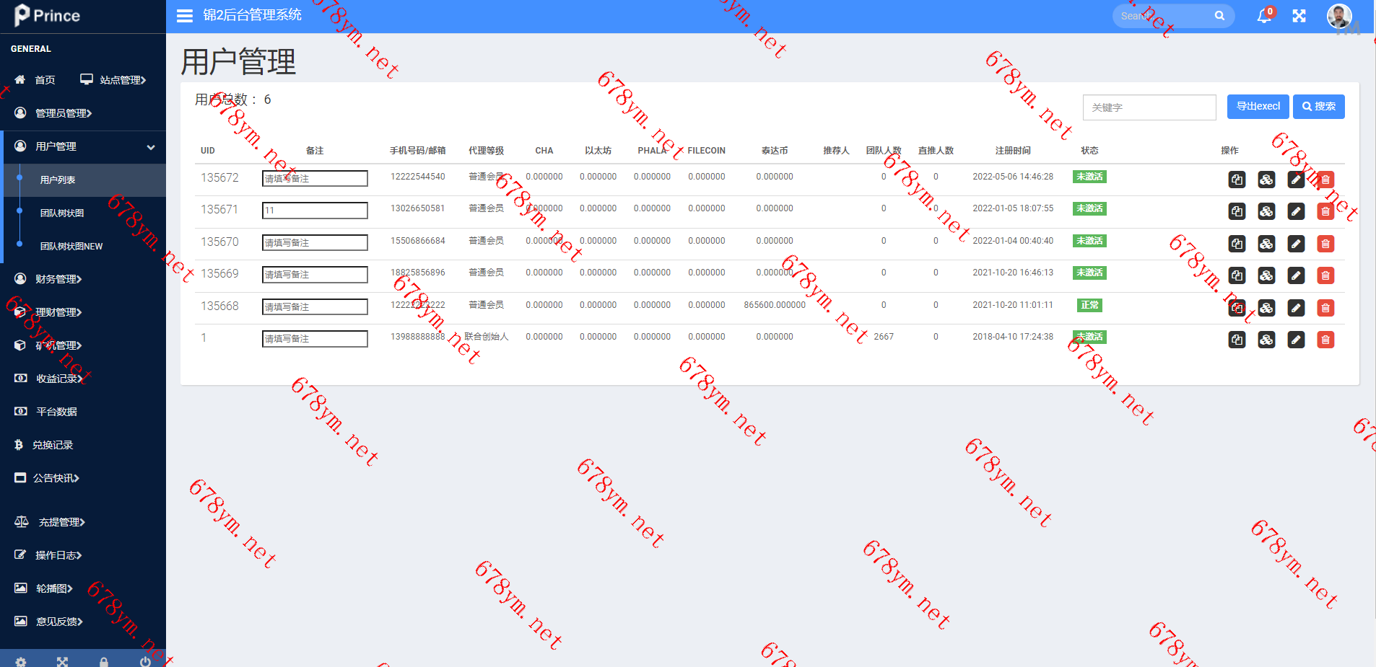This screenshot has width=1376, height=667.
Task: Click copy icon for user 135669
Action: point(1237,275)
